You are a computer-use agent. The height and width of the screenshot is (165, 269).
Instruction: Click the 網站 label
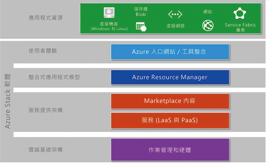tap(208, 12)
